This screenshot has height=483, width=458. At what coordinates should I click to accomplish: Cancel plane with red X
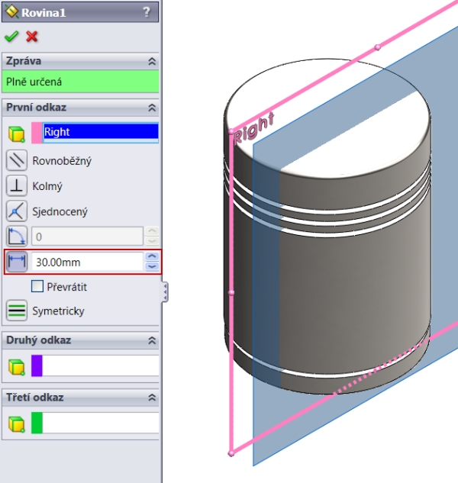tap(31, 37)
